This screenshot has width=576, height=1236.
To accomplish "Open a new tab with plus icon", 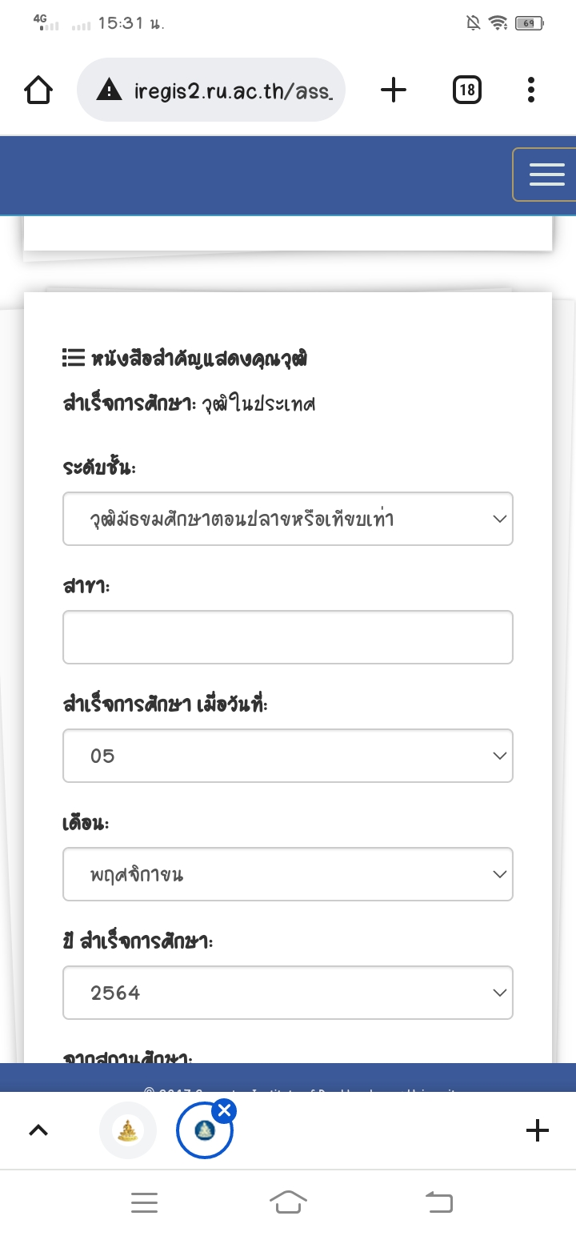I will tap(394, 90).
